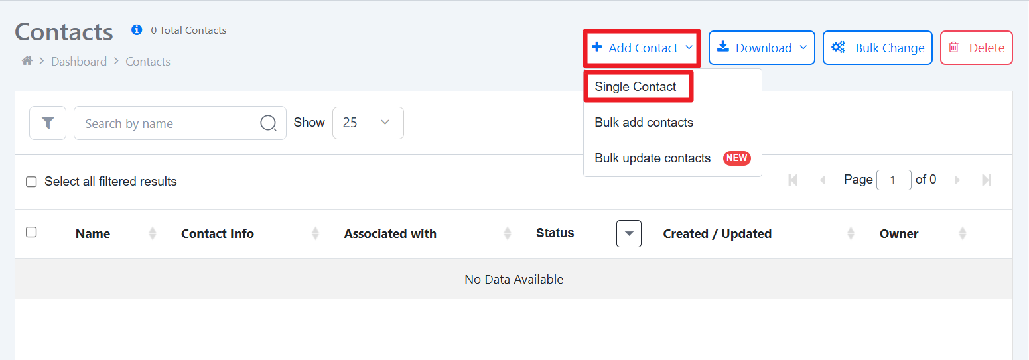The height and width of the screenshot is (360, 1029).
Task: Click the home icon in breadcrumb
Action: pyautogui.click(x=27, y=61)
